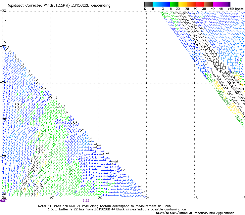Viewport: 245px width, 215px height.
Task: Click the legend scale label '10'
Action: (x=162, y=9)
